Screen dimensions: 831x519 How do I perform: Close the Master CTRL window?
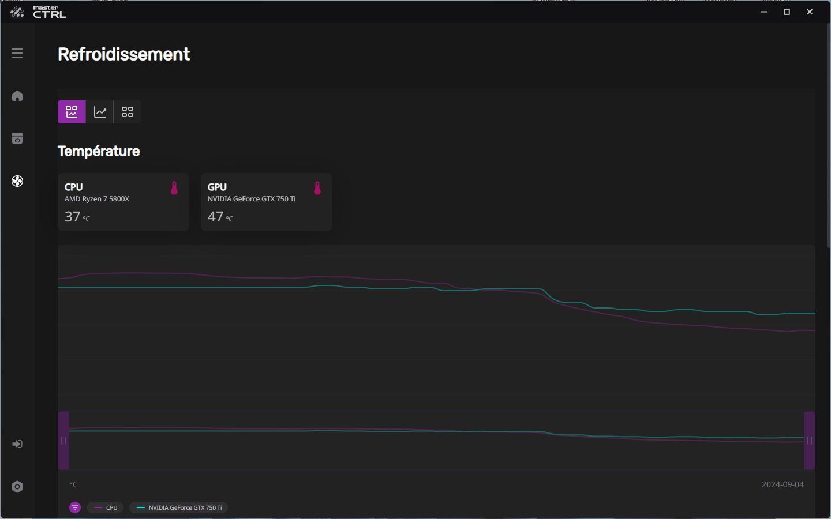coord(810,12)
